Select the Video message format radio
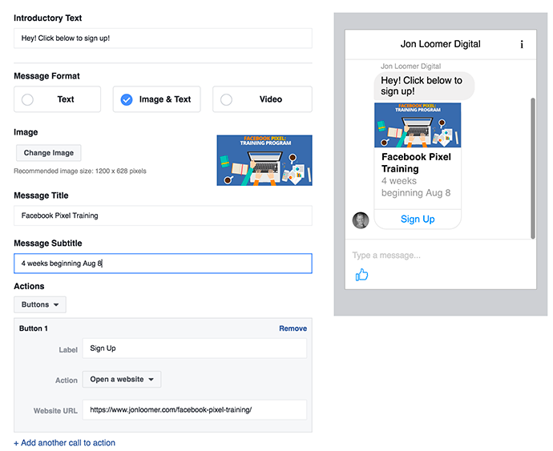Viewport: 553px width, 451px height. (x=227, y=99)
